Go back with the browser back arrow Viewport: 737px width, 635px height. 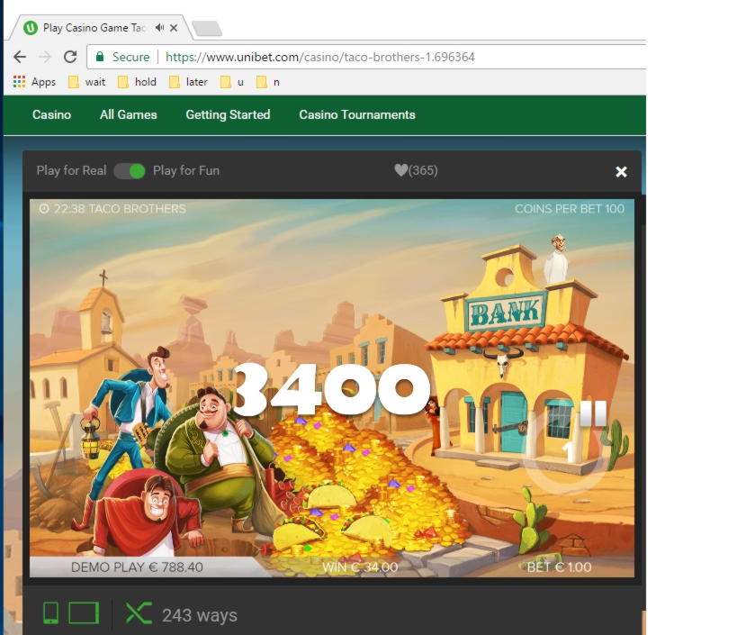[x=19, y=57]
